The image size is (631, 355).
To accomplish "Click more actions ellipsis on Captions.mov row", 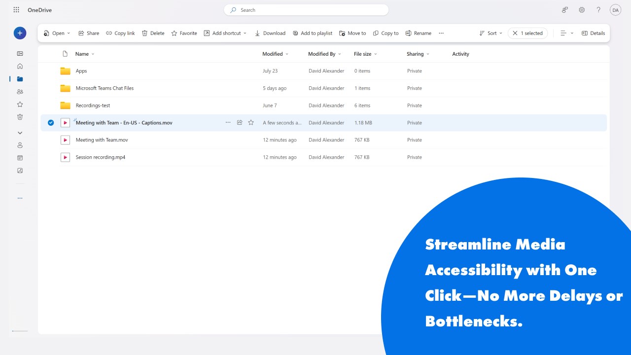I will (x=228, y=123).
